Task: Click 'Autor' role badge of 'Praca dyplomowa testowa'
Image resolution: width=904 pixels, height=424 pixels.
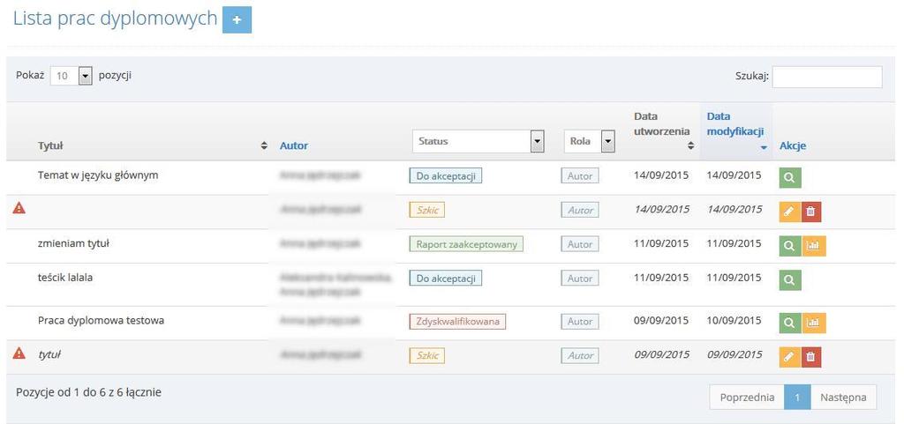Action: coord(580,321)
